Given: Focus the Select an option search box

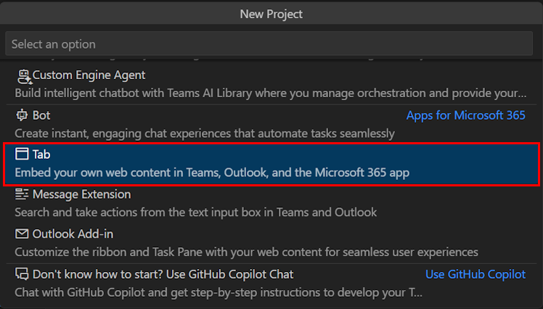Looking at the screenshot, I should pos(269,44).
